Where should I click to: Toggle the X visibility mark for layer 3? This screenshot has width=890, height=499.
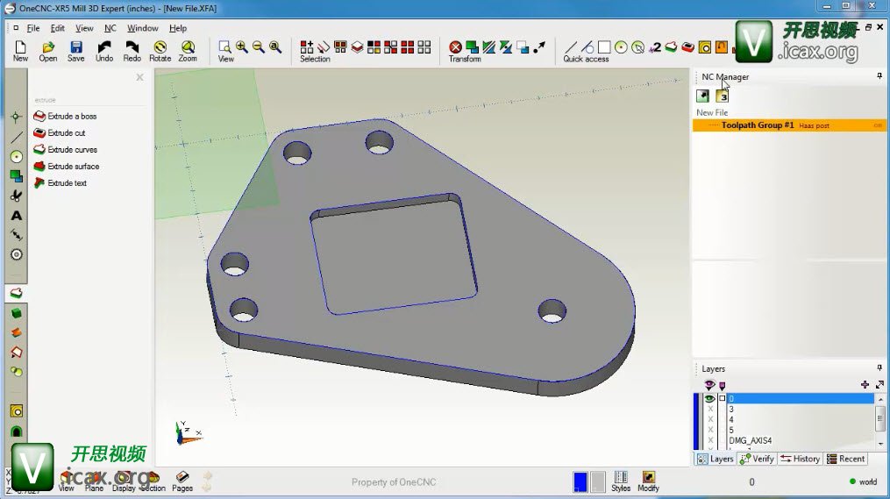coord(710,409)
